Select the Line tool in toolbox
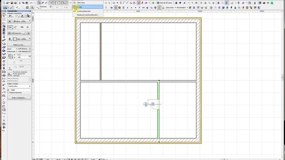The image size is (285, 160). 4,99
